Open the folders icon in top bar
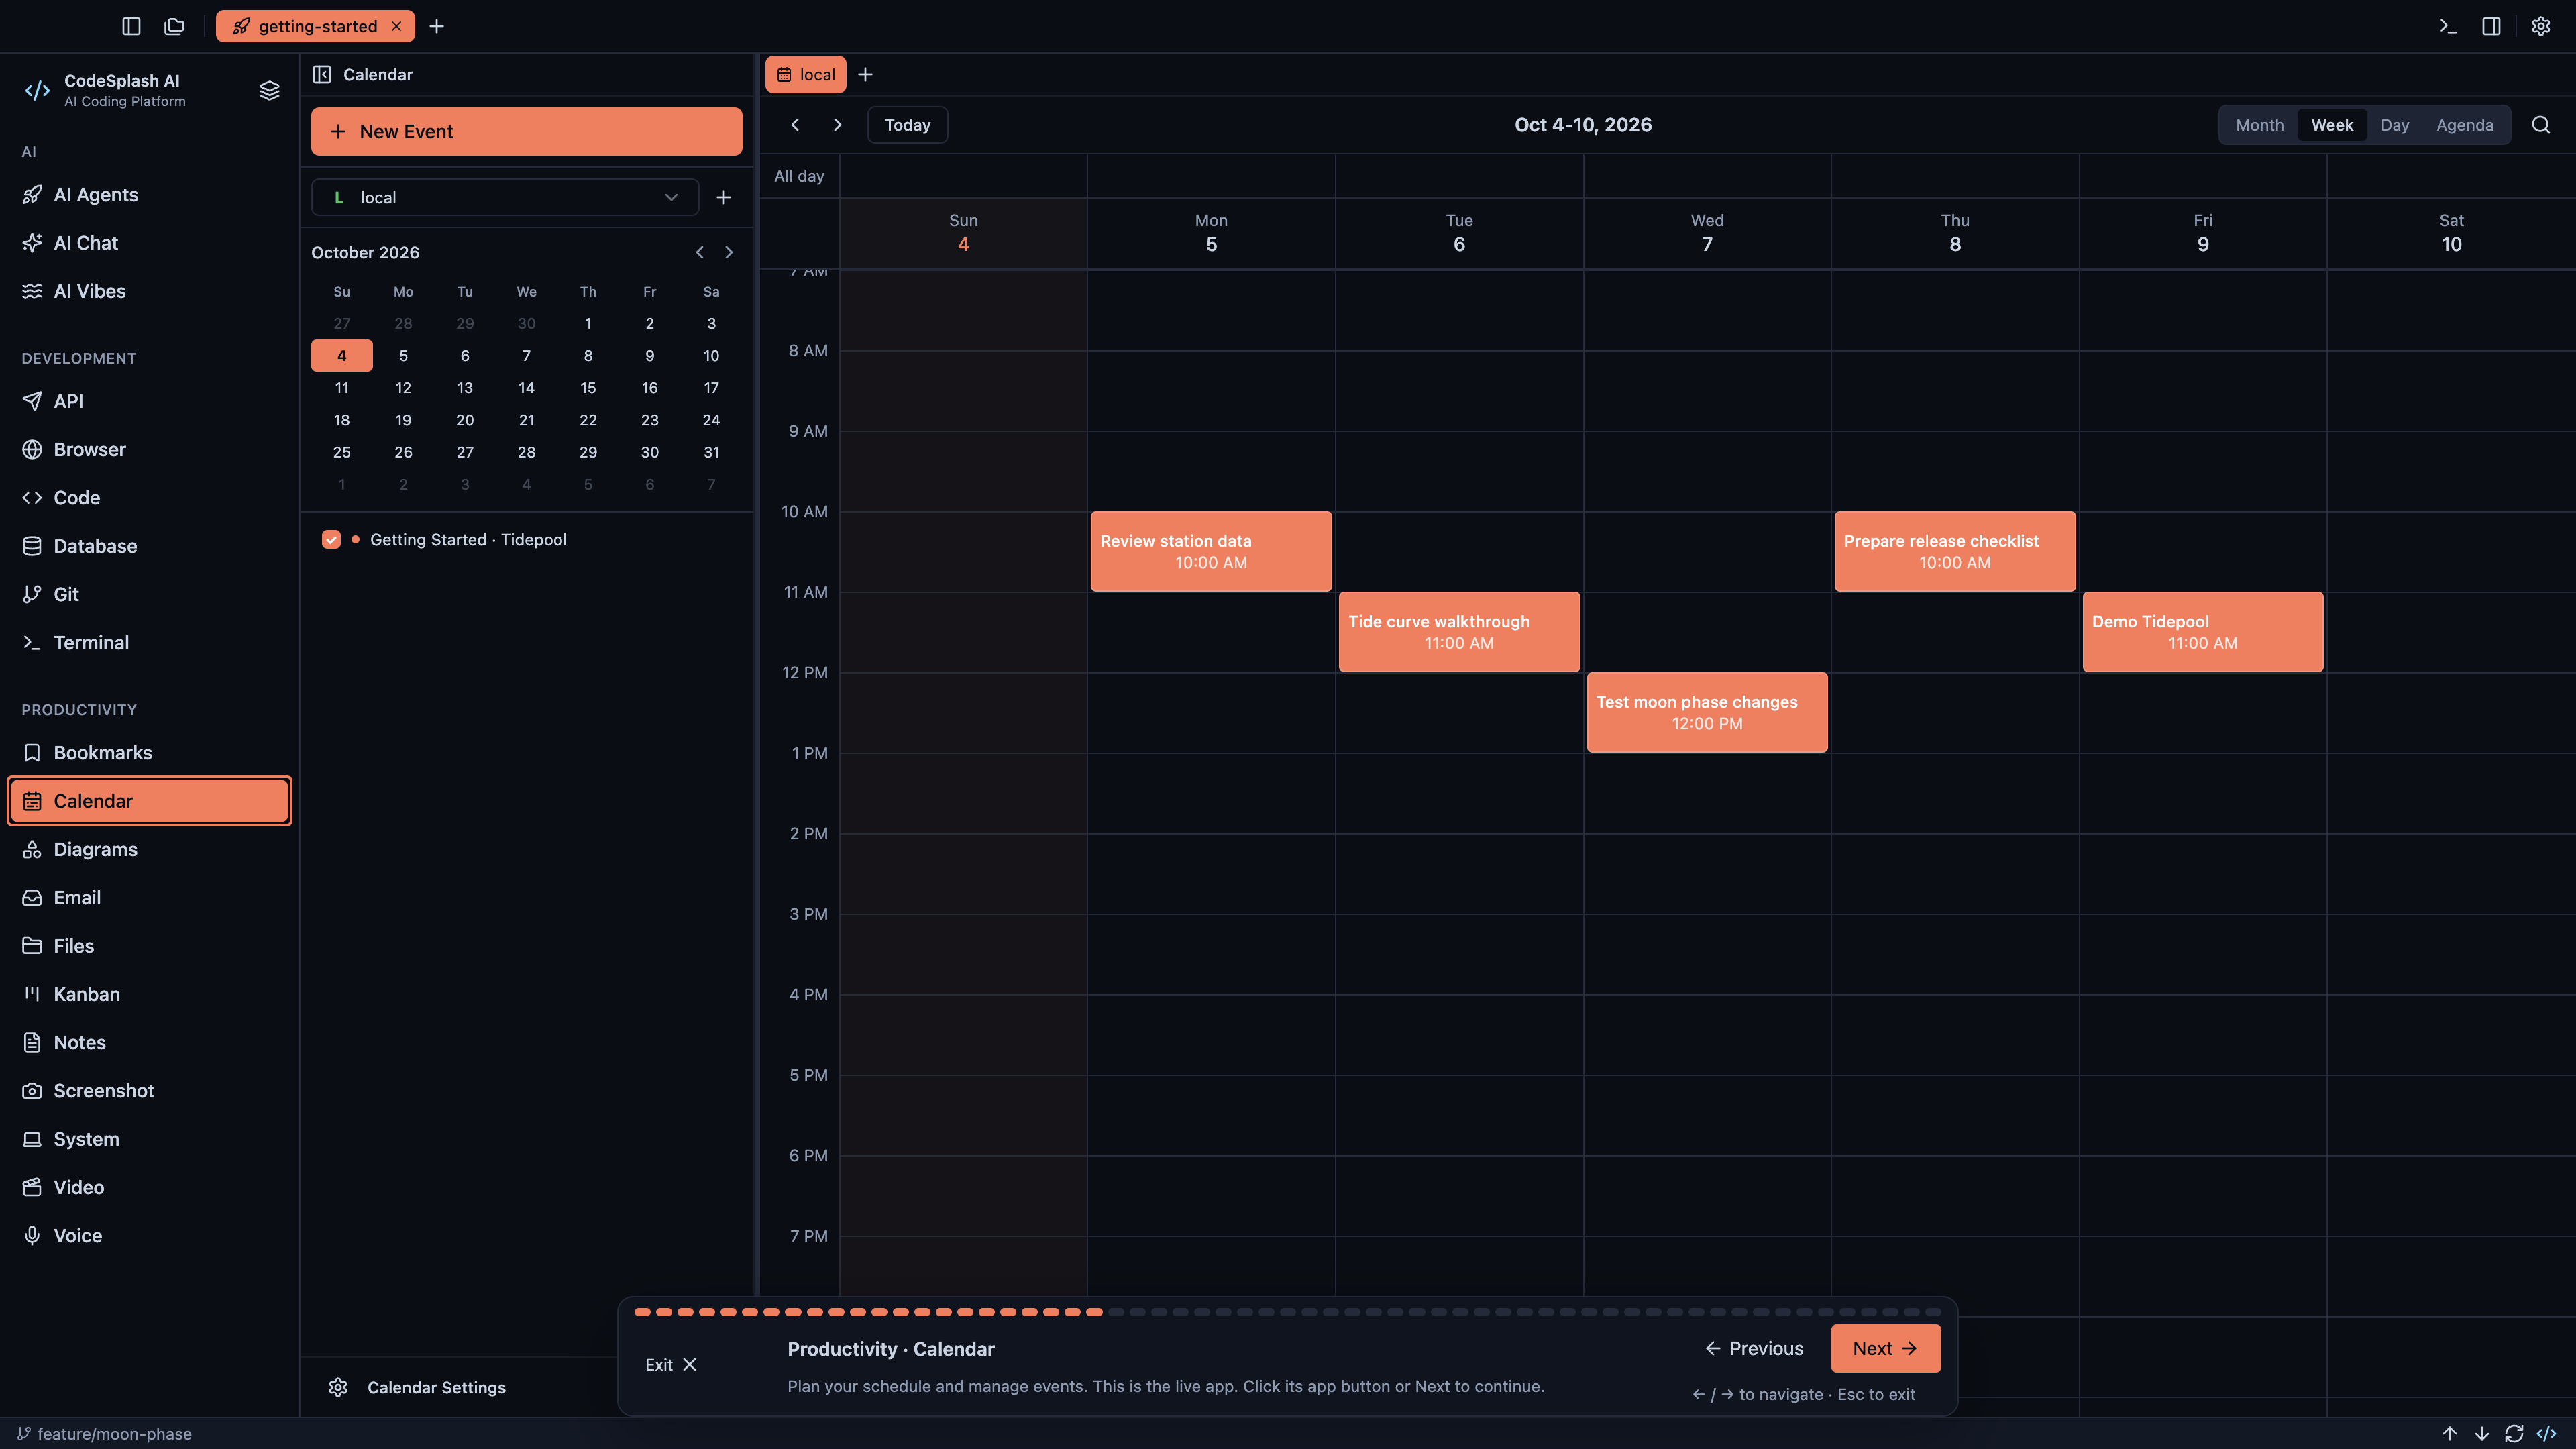This screenshot has width=2576, height=1449. coord(175,26)
